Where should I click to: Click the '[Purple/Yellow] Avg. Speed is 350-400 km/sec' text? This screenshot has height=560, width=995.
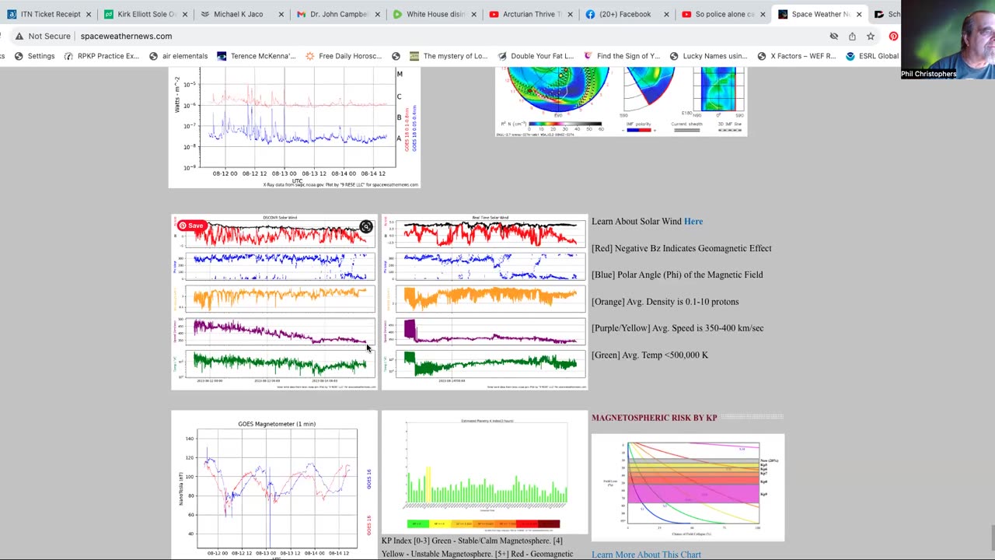click(x=678, y=328)
